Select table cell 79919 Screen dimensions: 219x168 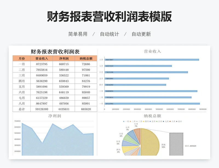[x=86, y=87]
